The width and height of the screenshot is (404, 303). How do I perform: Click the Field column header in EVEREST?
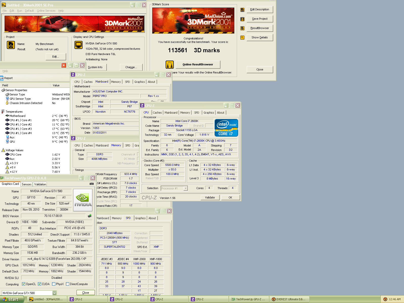[25, 85]
